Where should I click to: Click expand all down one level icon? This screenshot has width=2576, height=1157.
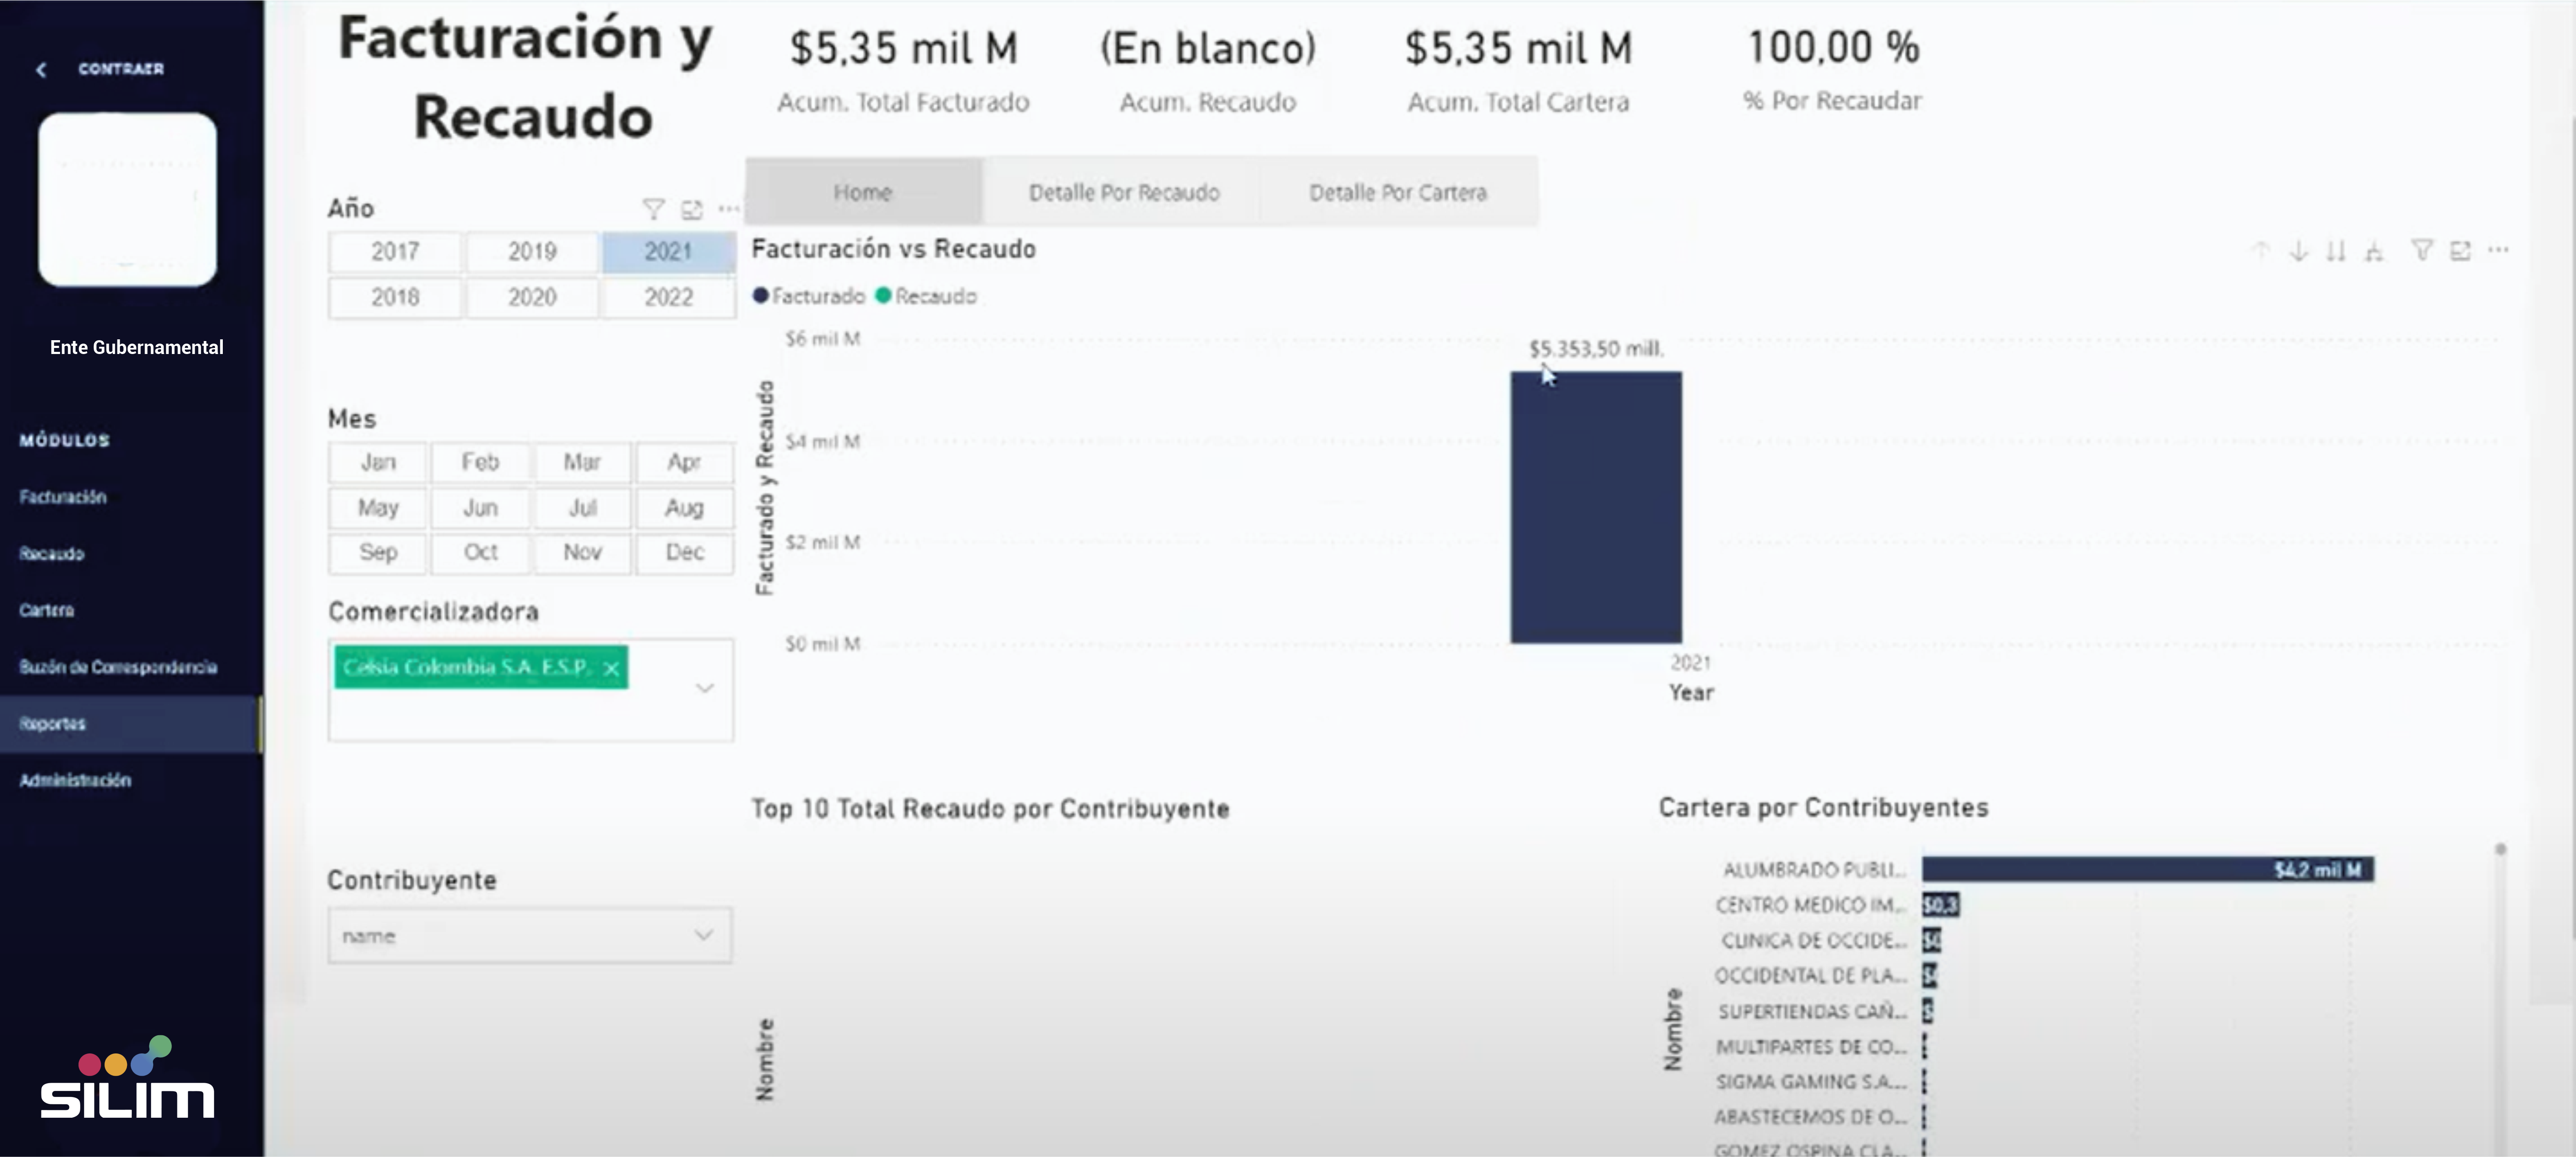point(2374,250)
